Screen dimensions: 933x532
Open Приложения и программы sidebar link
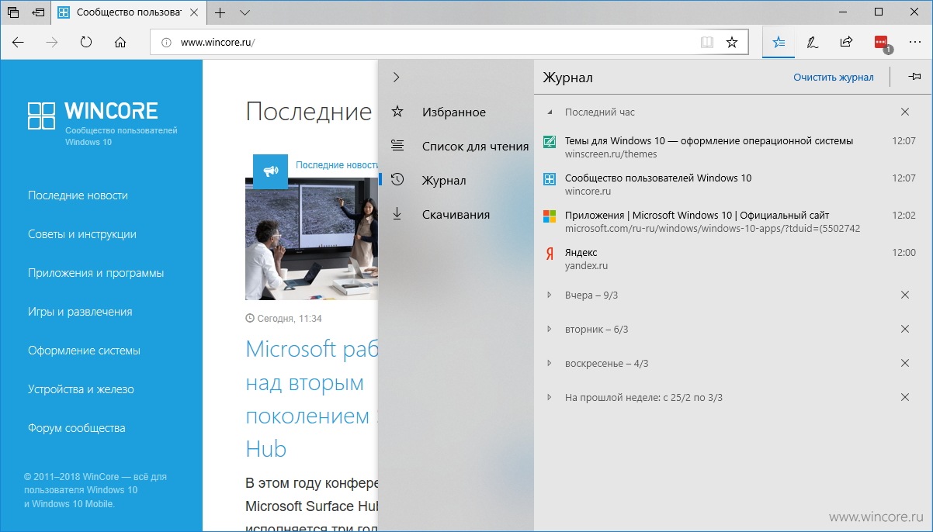[x=95, y=273]
